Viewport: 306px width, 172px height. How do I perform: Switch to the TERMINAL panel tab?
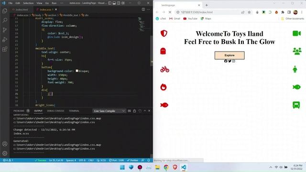pos(74,111)
